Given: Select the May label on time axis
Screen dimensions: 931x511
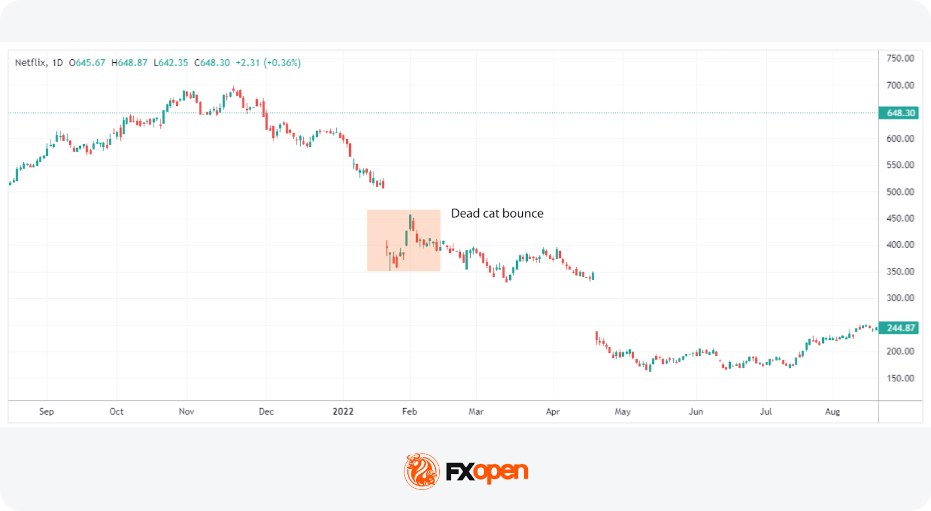Looking at the screenshot, I should pyautogui.click(x=622, y=412).
